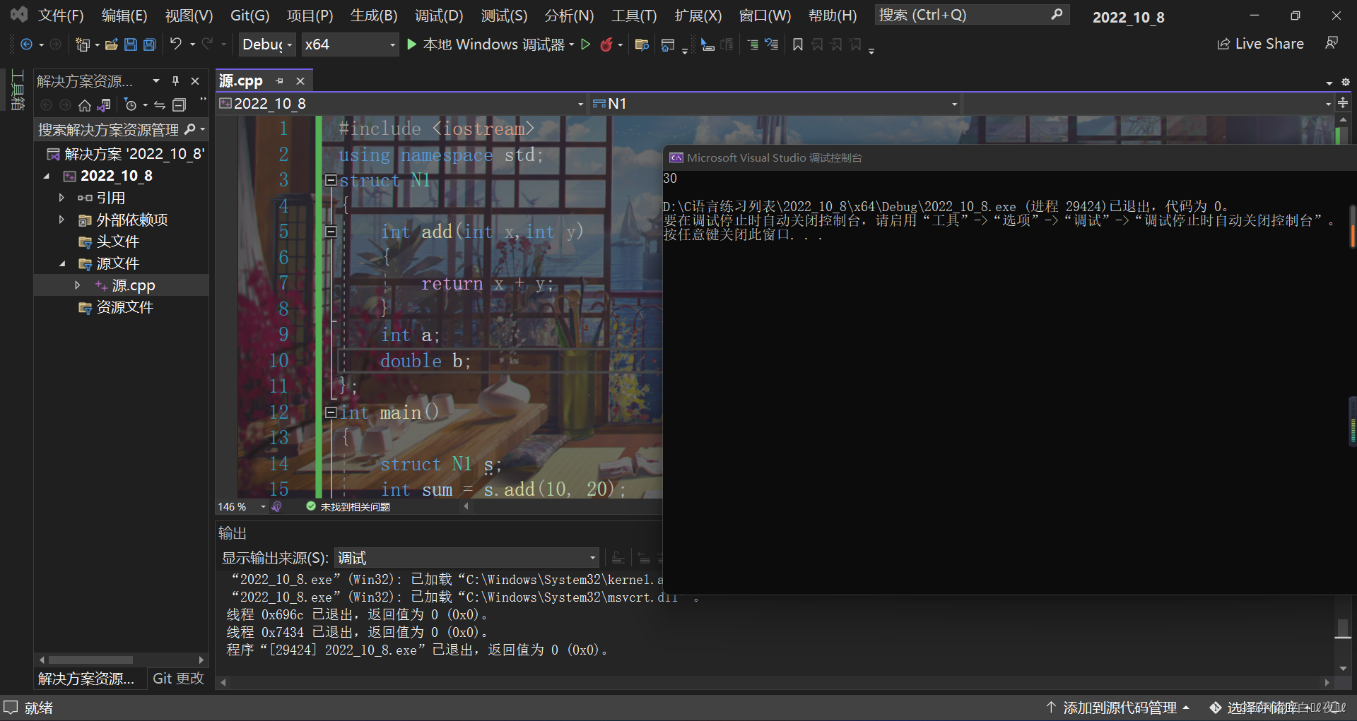The image size is (1357, 721).
Task: Click the save all icon
Action: click(x=150, y=44)
